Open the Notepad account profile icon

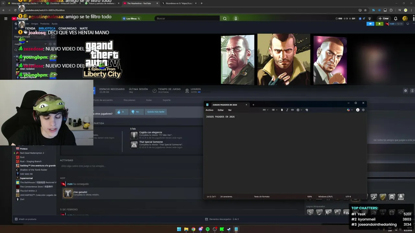358,110
